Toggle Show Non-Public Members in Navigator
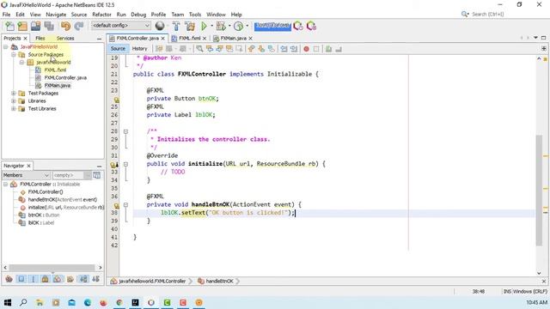This screenshot has width=550, height=309. click(x=45, y=279)
